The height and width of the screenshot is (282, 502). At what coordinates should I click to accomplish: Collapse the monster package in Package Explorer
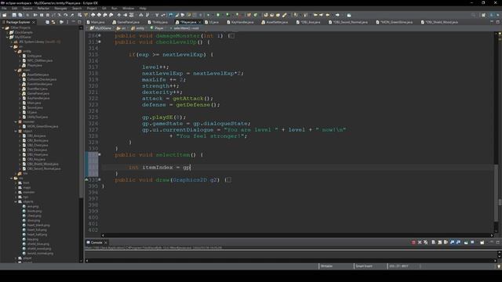16,122
